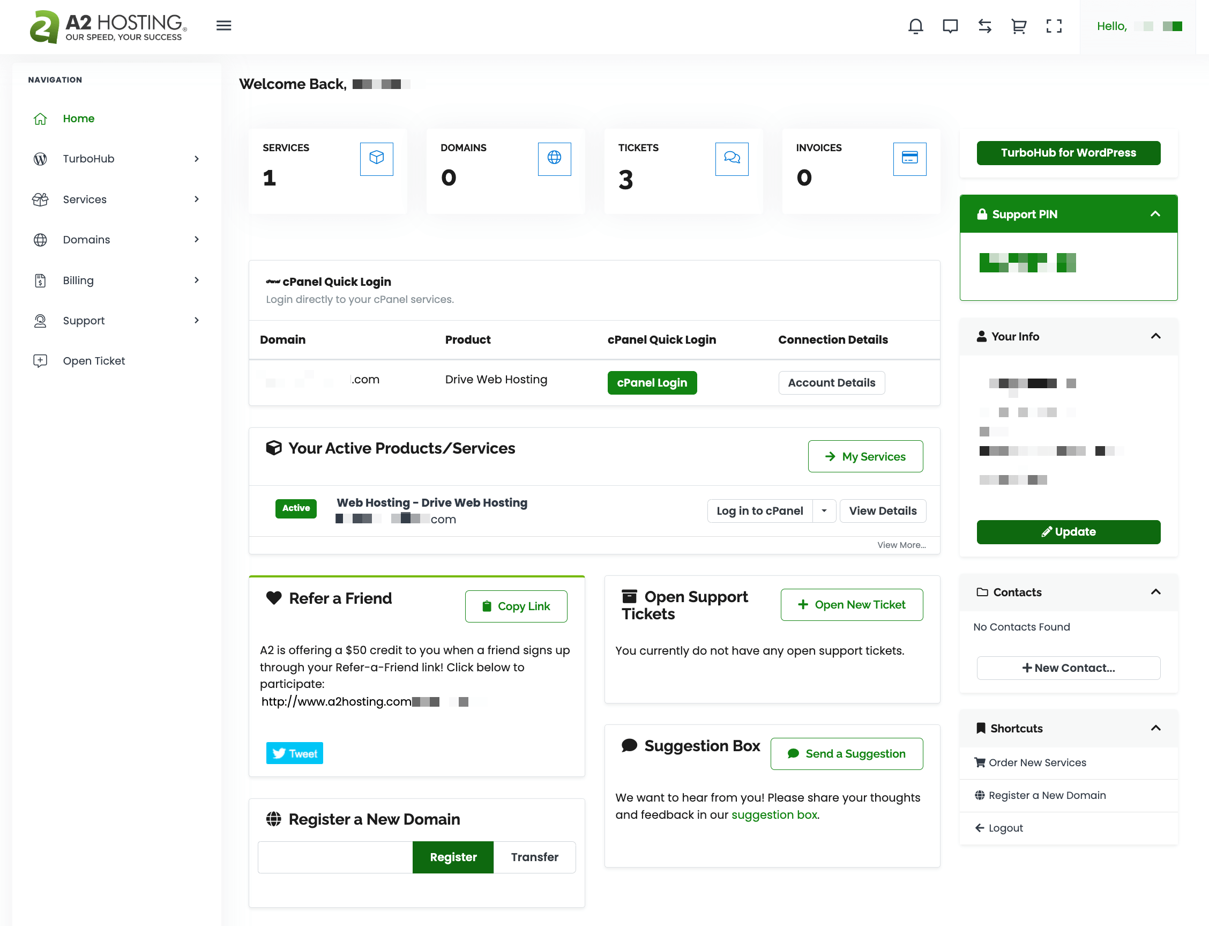Select Home in the navigation menu
The width and height of the screenshot is (1209, 926).
(x=79, y=118)
